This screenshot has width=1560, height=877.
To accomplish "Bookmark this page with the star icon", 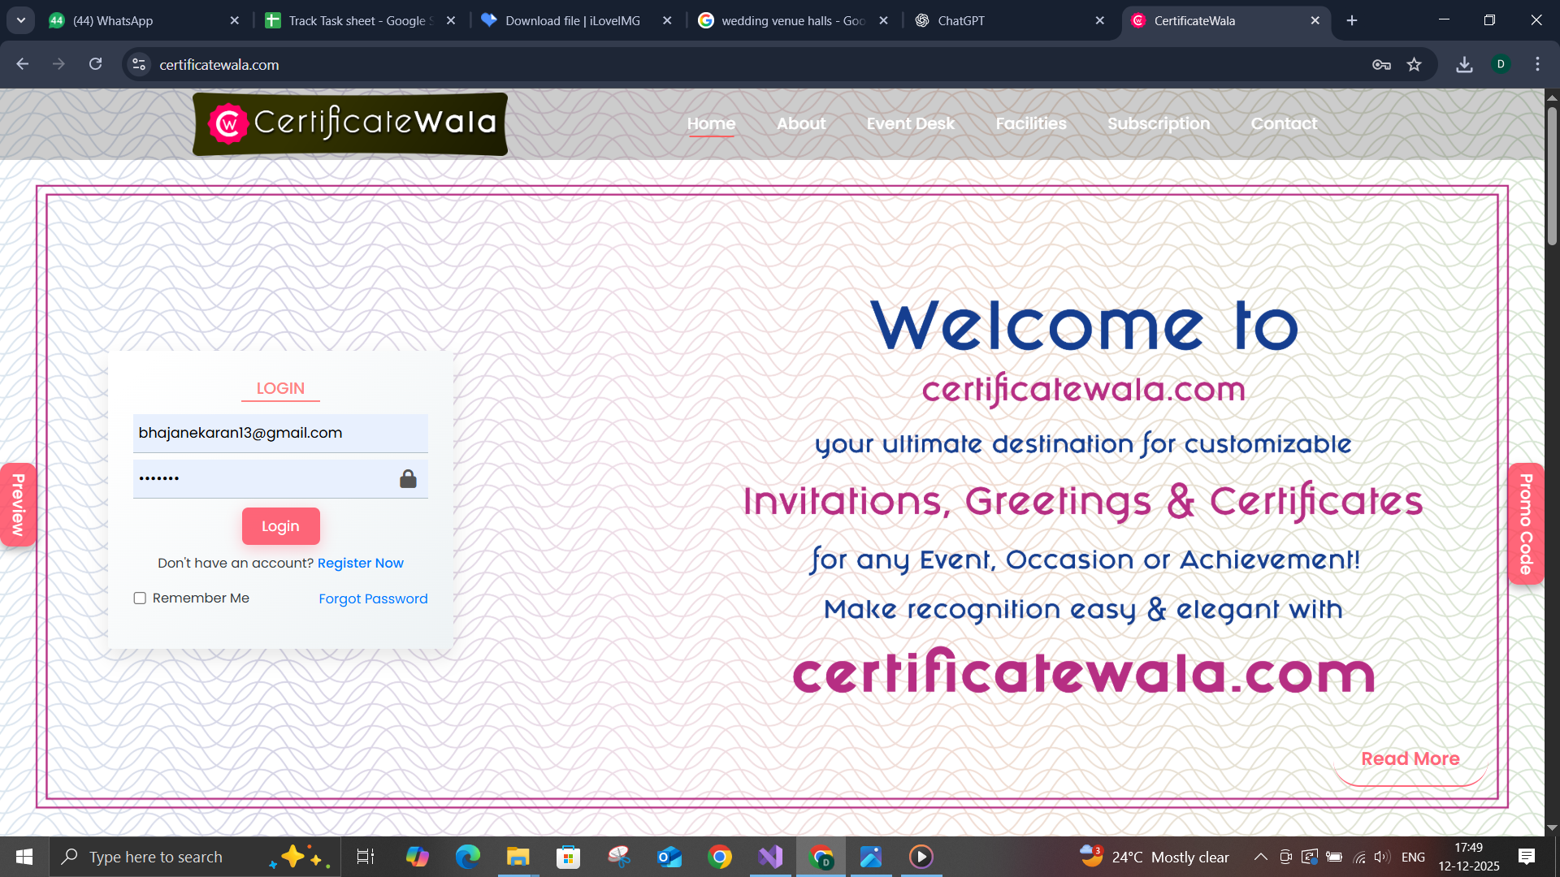I will [x=1415, y=65].
